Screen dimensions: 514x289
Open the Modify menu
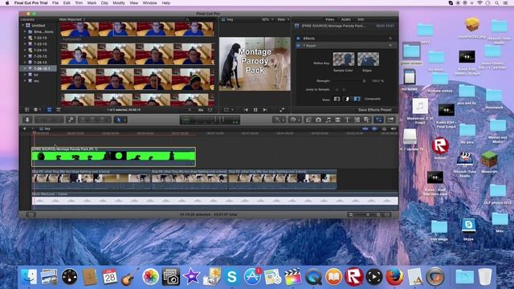(119, 3)
